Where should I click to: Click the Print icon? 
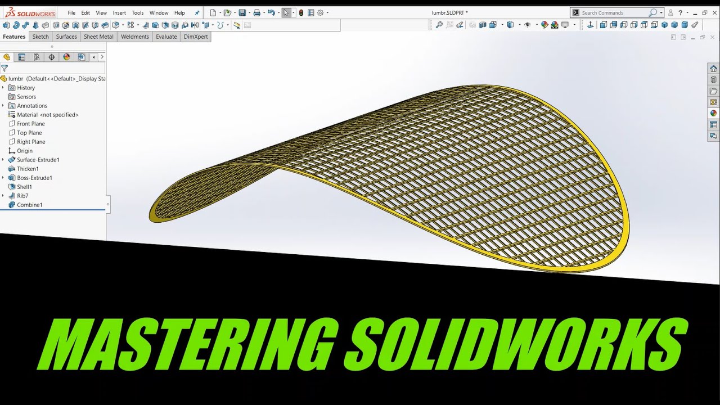(x=256, y=12)
